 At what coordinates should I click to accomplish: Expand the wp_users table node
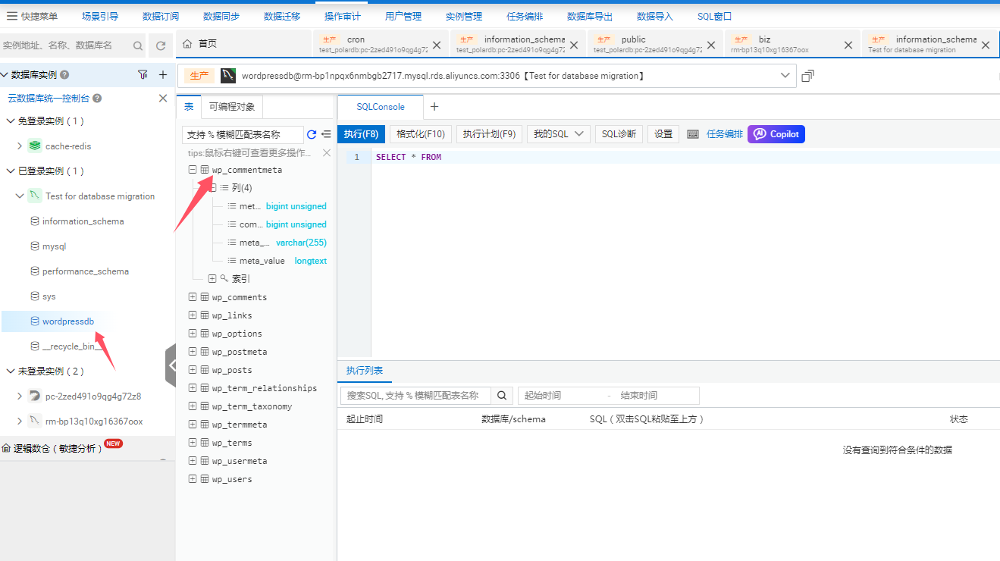(x=193, y=479)
